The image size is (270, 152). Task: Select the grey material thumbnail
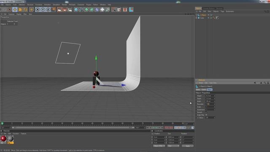[x=10, y=139]
